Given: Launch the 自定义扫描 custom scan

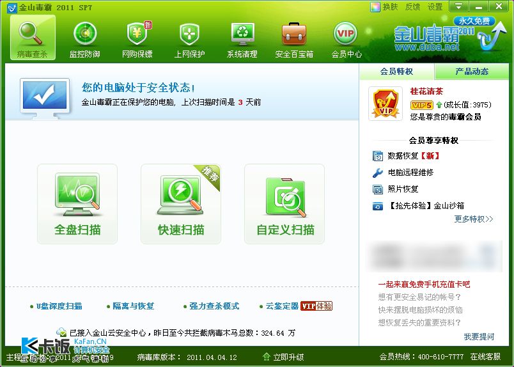Looking at the screenshot, I should tap(284, 204).
